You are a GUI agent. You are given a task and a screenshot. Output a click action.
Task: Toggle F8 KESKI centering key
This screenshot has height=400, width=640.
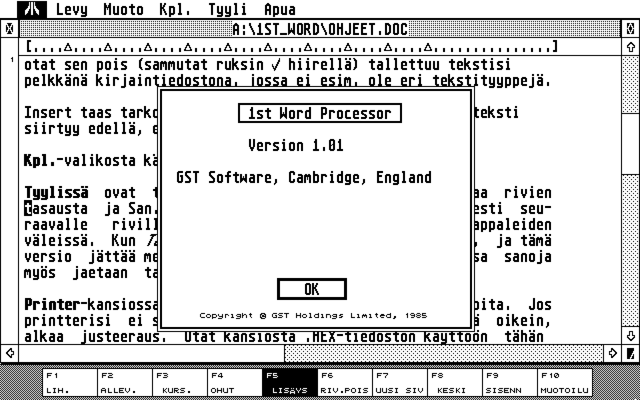[455, 382]
